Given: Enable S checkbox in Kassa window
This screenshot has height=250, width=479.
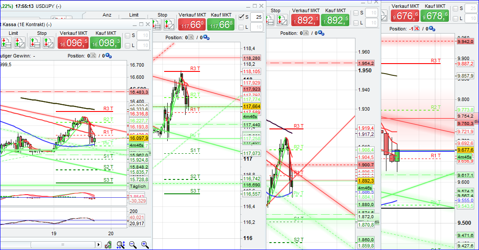Looking at the screenshot, I should point(128,35).
